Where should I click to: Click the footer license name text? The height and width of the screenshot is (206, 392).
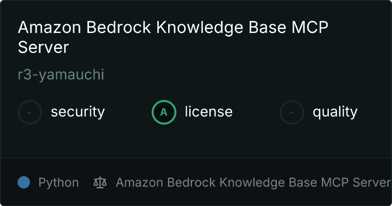click(253, 182)
